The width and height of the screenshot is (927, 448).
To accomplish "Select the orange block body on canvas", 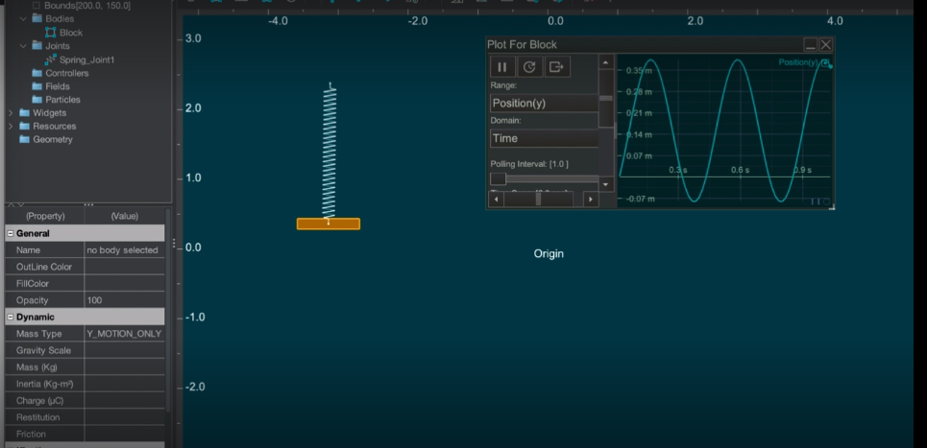I will point(329,224).
